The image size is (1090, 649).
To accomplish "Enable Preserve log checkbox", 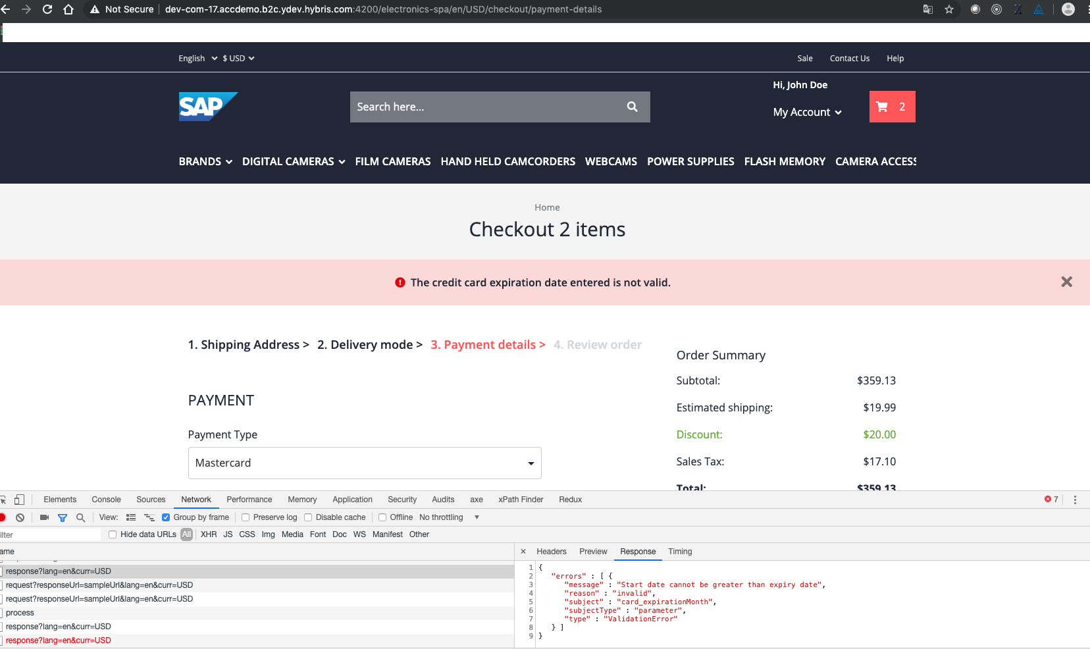I will click(246, 517).
